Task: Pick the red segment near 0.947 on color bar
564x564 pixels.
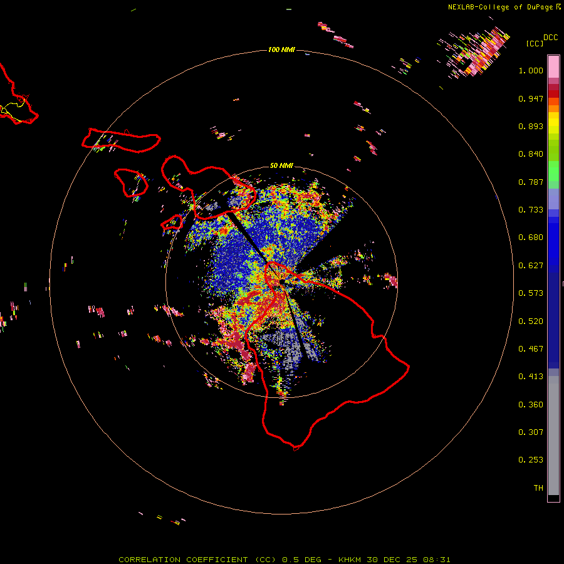Action: coord(553,94)
